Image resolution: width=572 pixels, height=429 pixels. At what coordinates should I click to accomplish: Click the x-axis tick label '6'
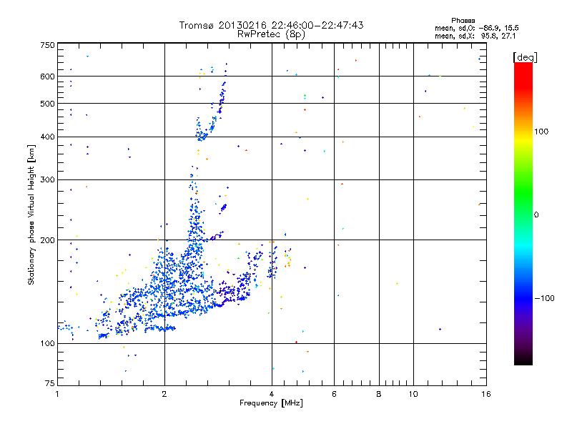click(334, 394)
